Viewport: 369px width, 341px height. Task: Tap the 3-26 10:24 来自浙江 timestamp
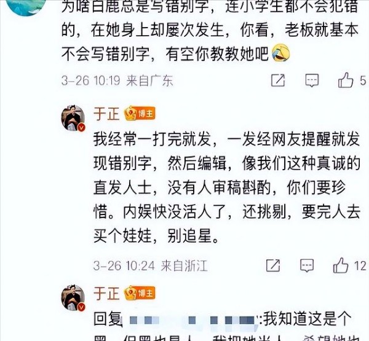pyautogui.click(x=150, y=266)
